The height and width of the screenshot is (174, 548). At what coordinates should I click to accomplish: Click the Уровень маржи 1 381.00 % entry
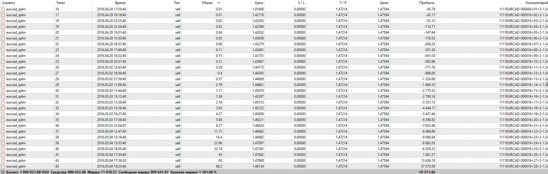click(194, 172)
